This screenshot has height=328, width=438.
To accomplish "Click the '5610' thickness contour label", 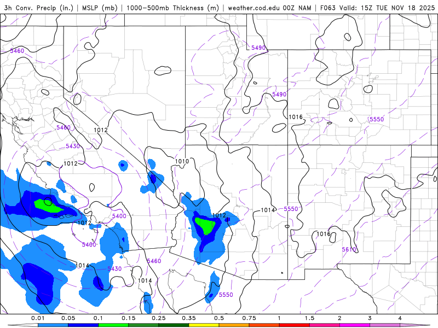I will coord(349,249).
